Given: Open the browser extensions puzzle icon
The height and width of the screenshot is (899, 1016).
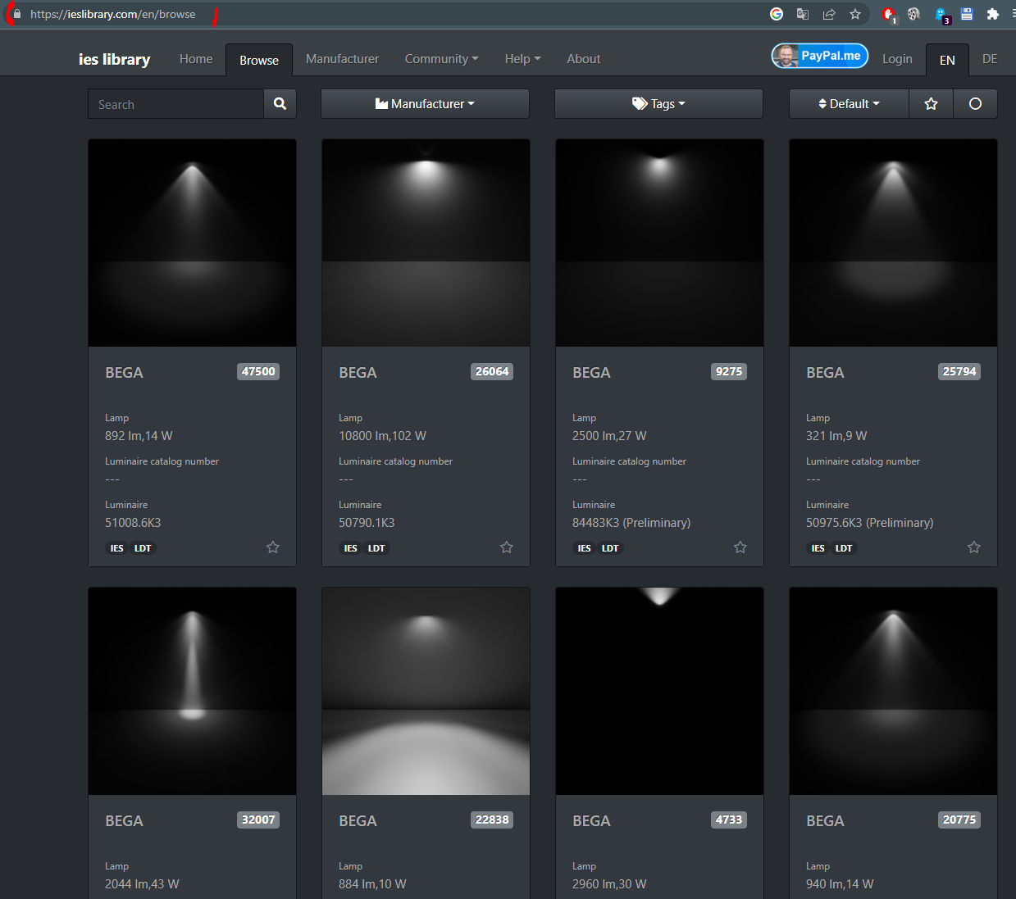Looking at the screenshot, I should point(993,14).
